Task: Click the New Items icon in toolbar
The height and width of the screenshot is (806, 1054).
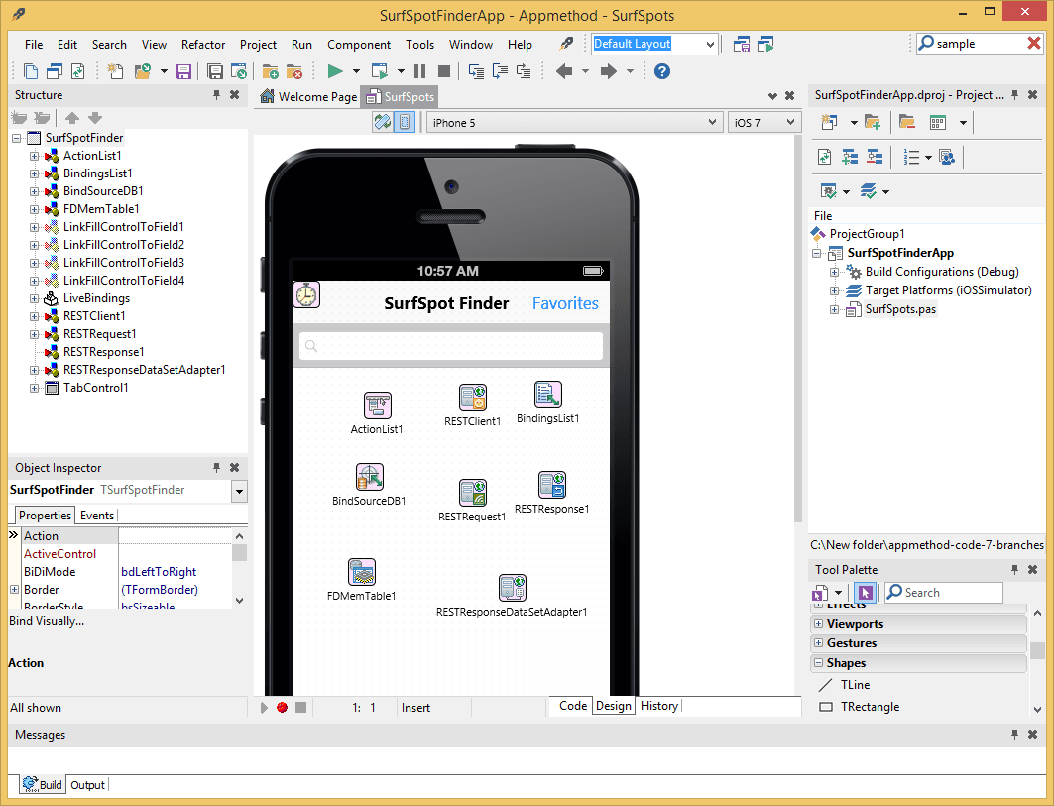Action: click(115, 71)
